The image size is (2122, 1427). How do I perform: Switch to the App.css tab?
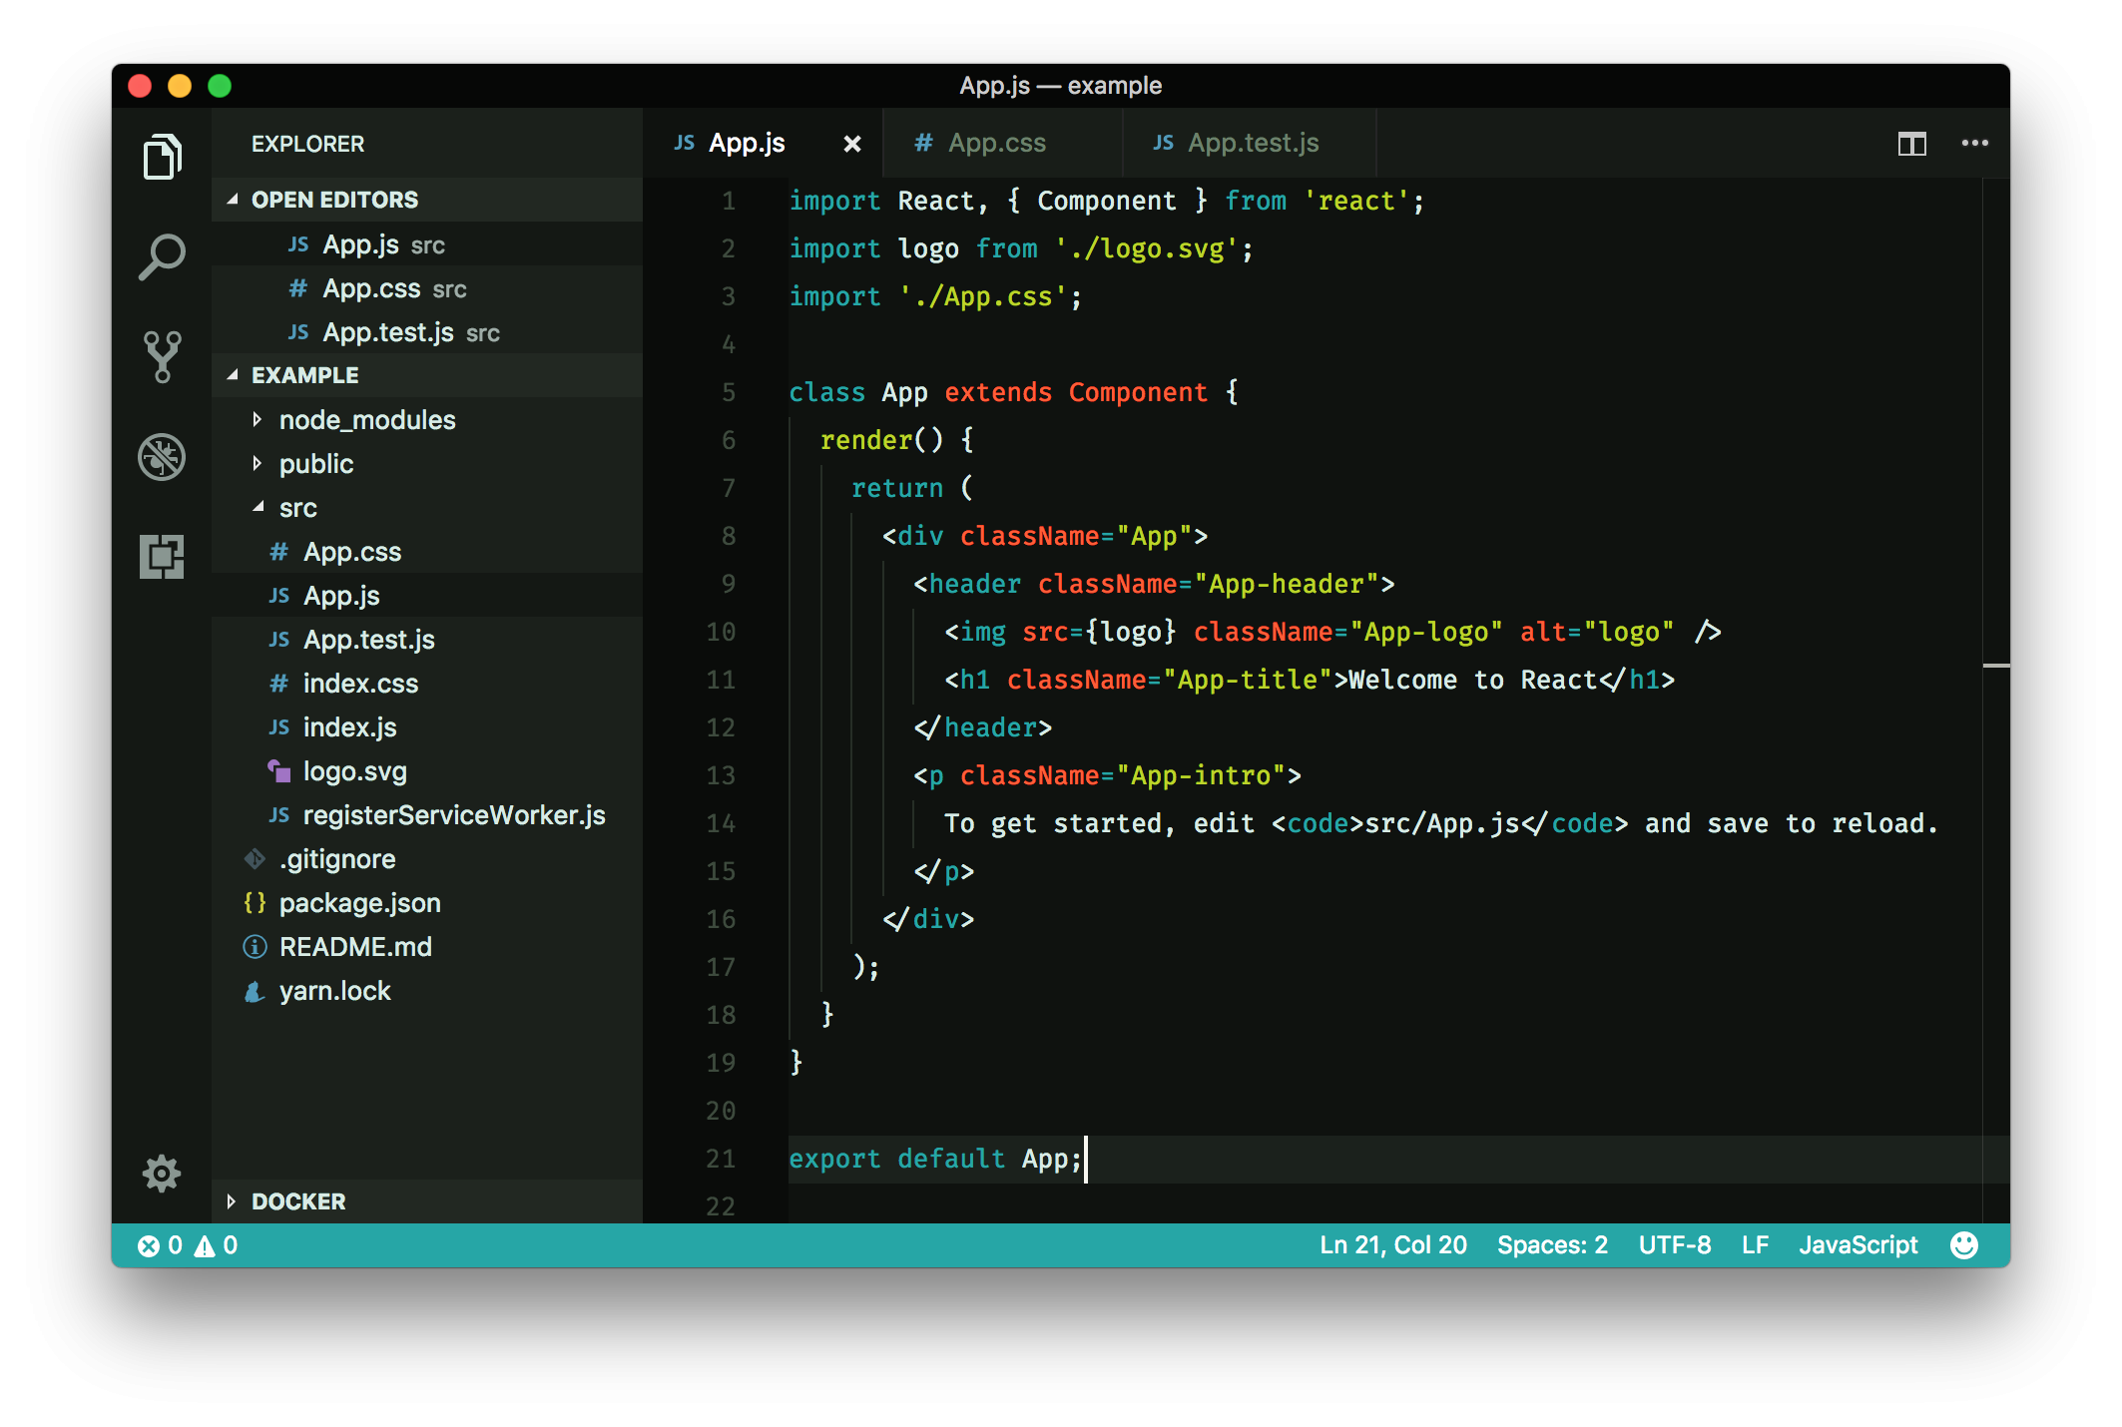coord(1003,144)
